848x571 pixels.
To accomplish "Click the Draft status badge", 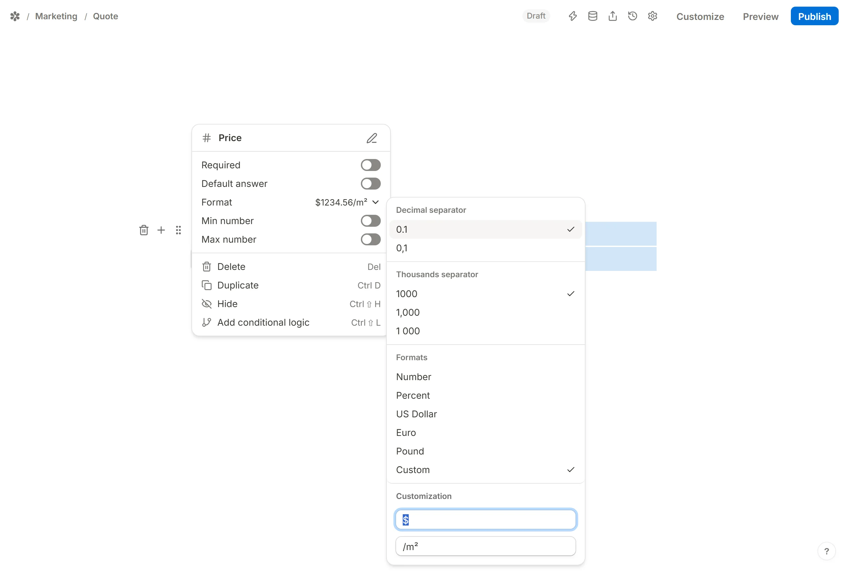I will [x=536, y=16].
